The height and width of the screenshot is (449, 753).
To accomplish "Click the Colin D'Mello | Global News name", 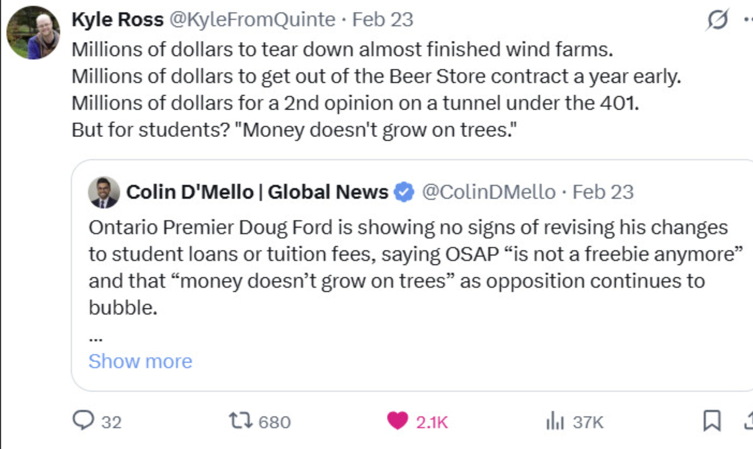I will [x=257, y=192].
